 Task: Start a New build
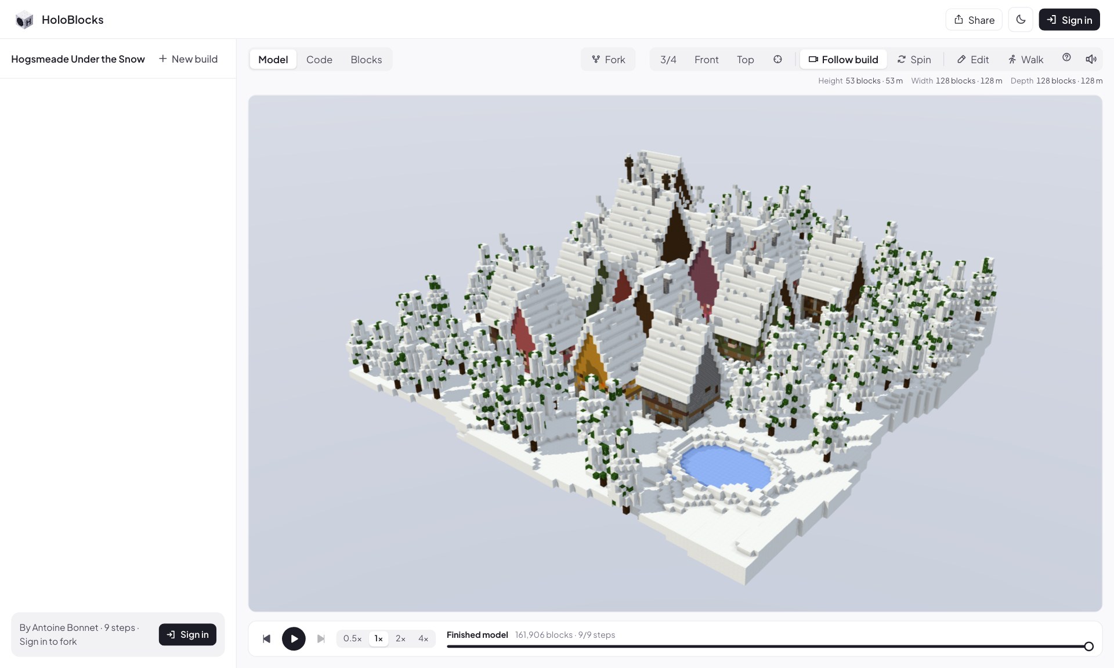point(188,59)
